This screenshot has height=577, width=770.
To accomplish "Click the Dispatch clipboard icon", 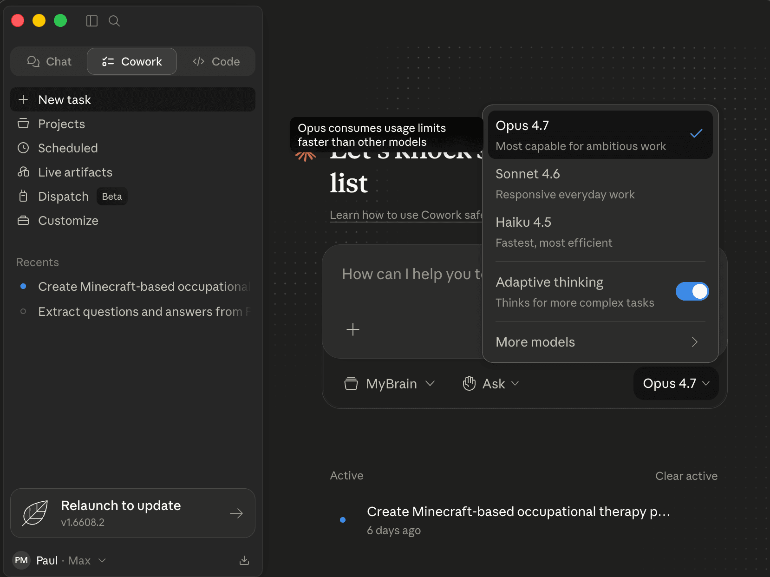I will pyautogui.click(x=23, y=196).
